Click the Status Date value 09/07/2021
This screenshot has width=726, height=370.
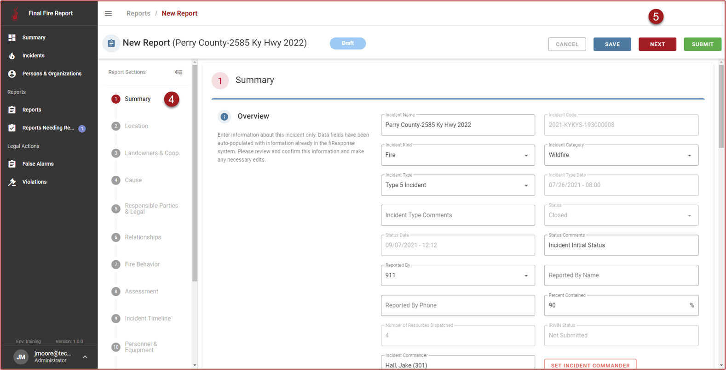(x=411, y=245)
